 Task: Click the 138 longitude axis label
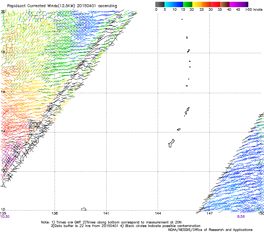point(55,213)
